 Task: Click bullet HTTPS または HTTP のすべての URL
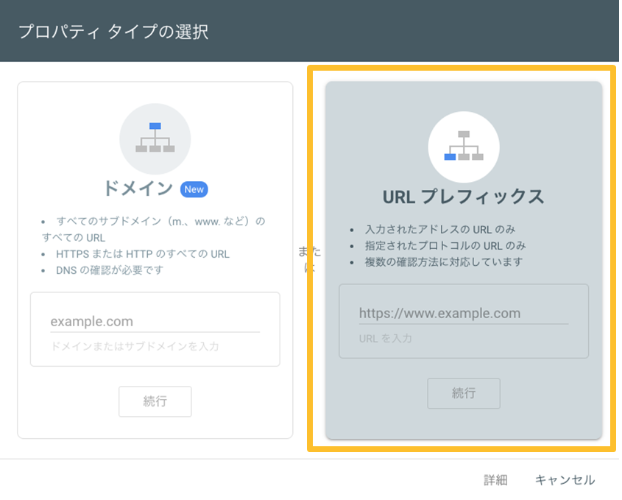[142, 254]
